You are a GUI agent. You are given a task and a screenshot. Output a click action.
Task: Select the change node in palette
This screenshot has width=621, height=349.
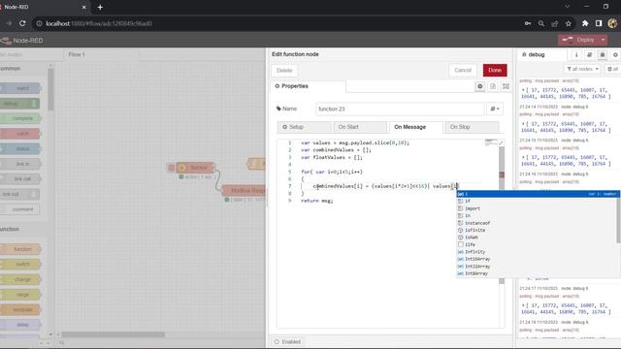point(19,279)
